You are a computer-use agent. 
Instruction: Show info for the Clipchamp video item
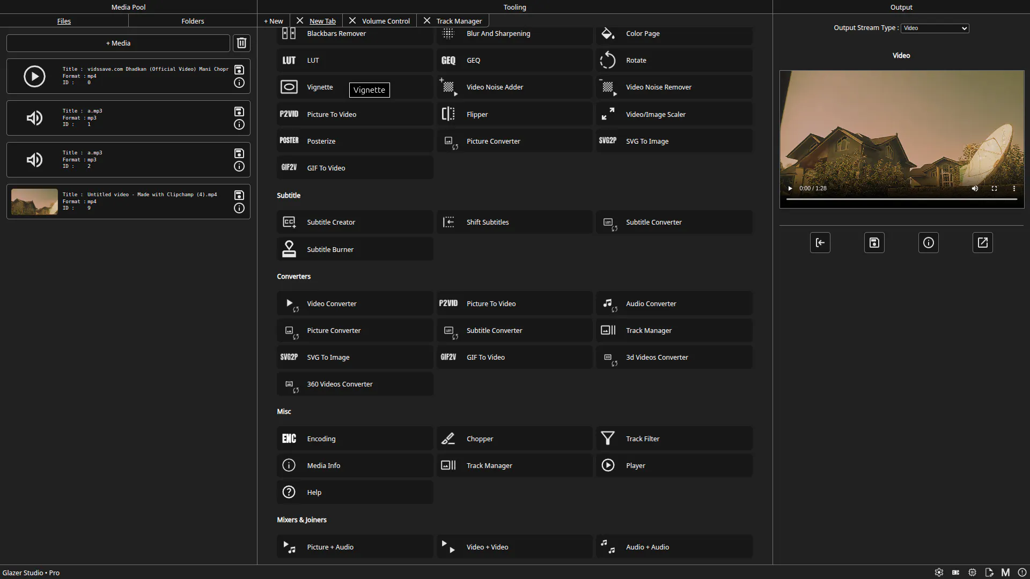click(x=239, y=208)
